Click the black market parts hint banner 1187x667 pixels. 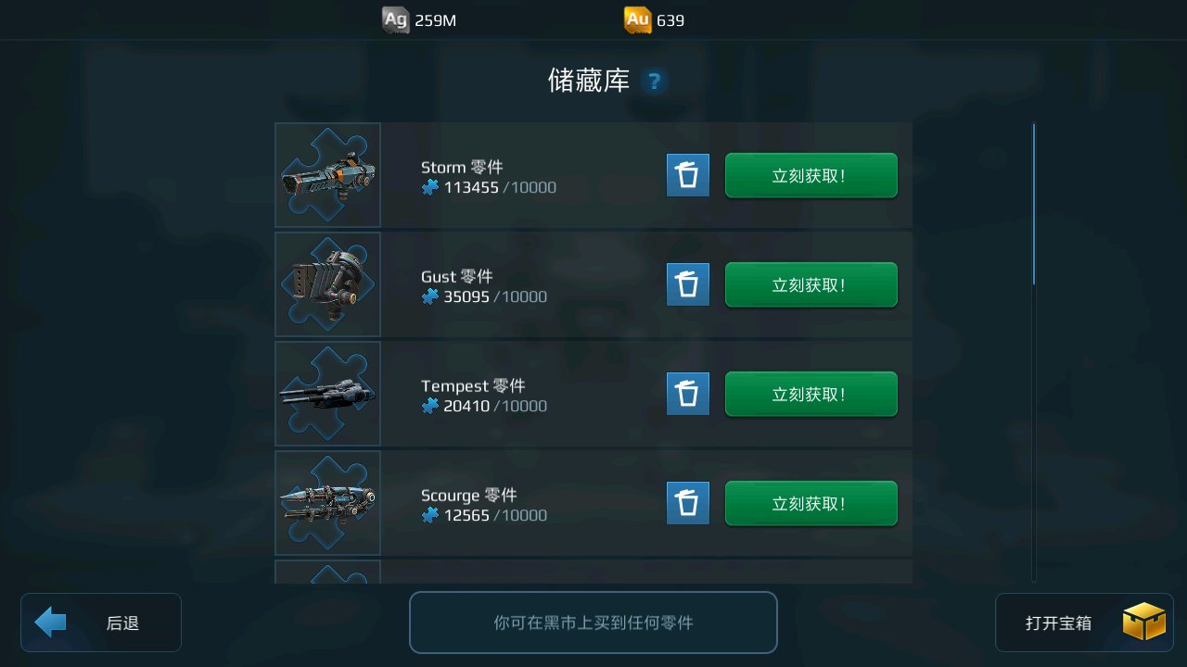593,623
